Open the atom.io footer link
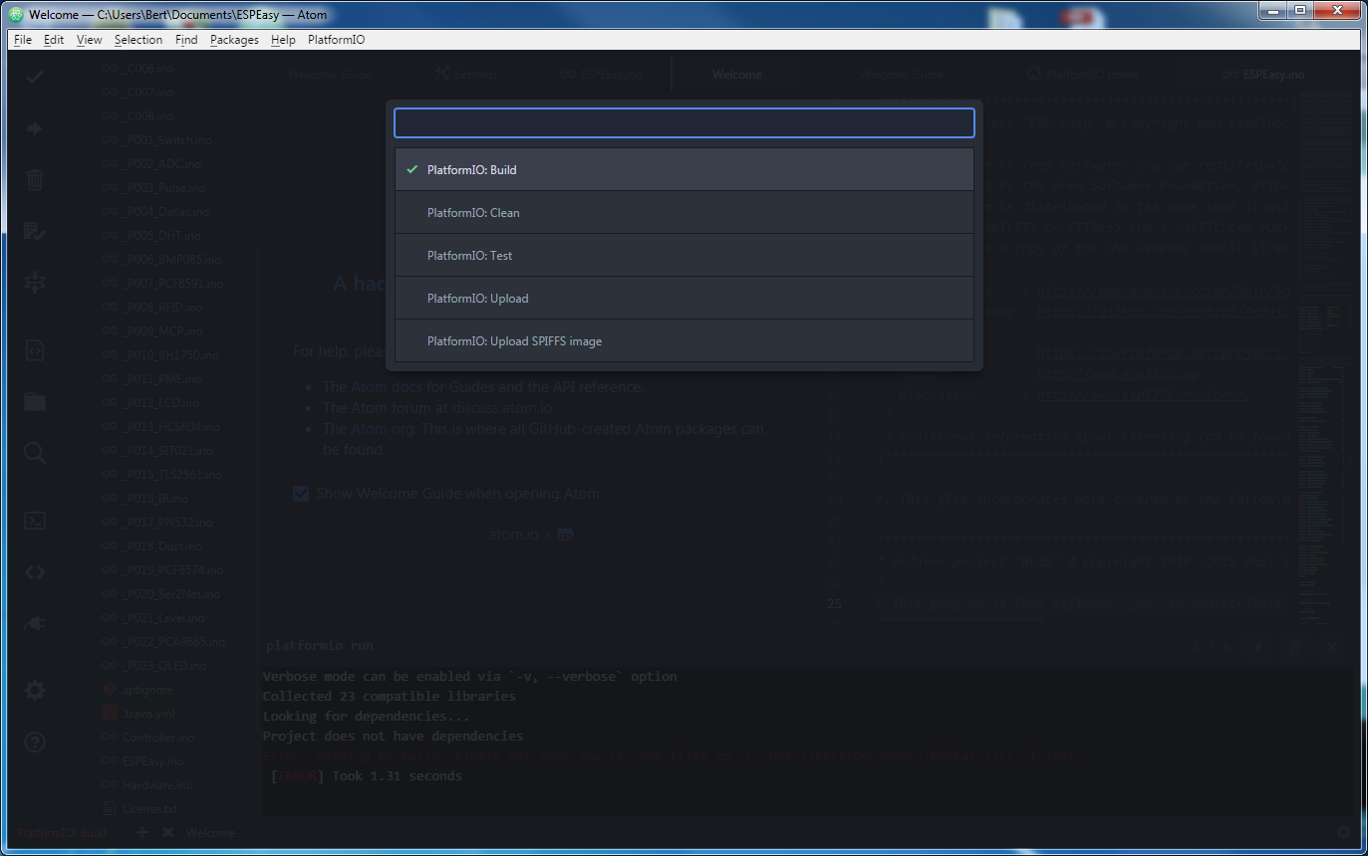 [x=513, y=535]
